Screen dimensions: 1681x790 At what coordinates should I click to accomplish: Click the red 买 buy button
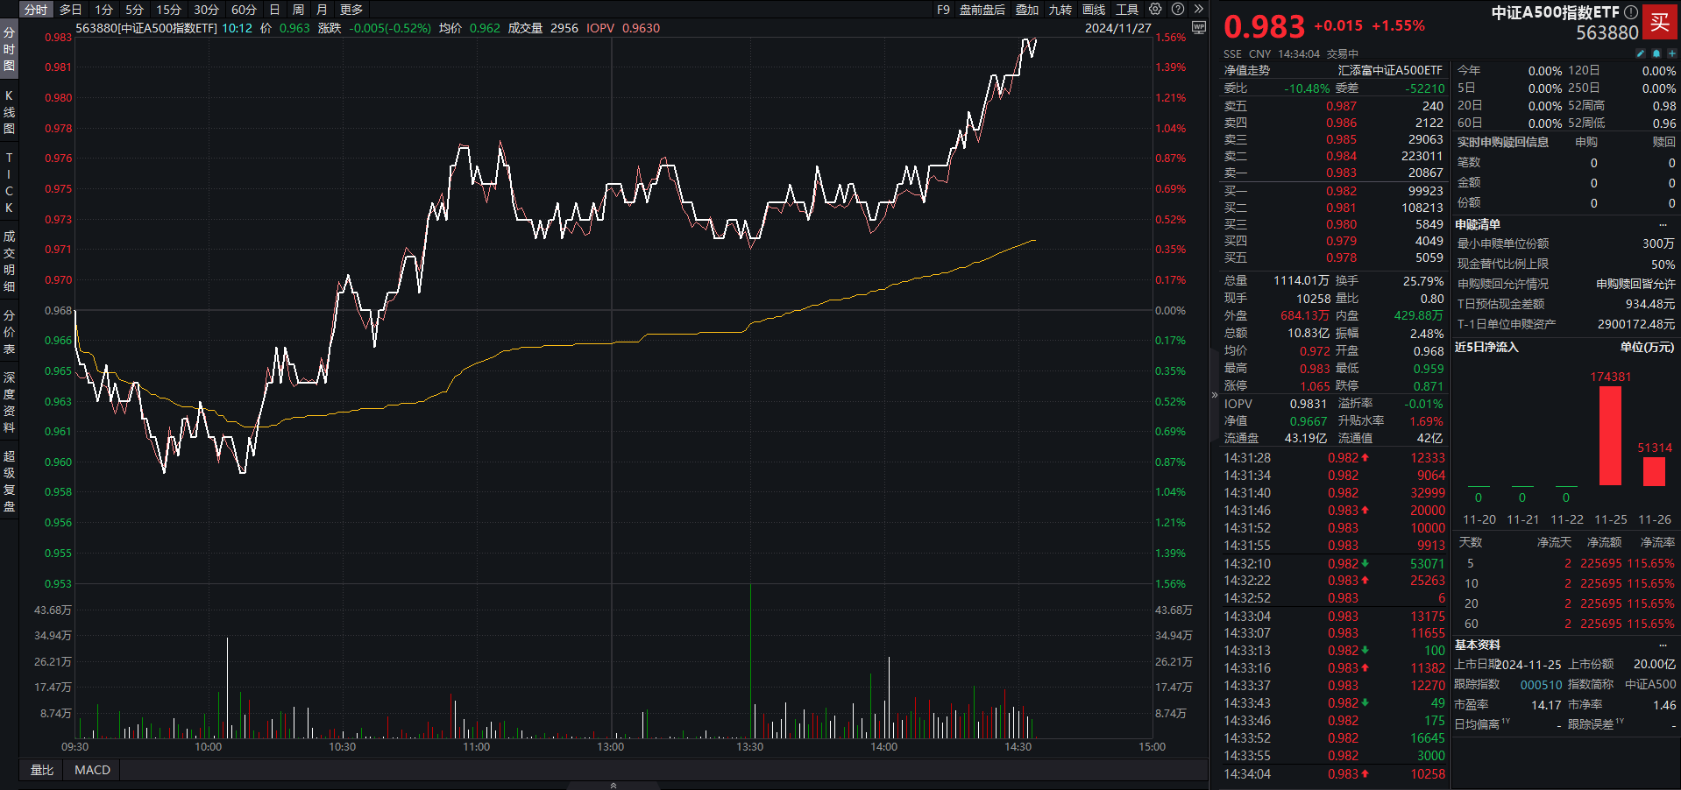(x=1661, y=24)
